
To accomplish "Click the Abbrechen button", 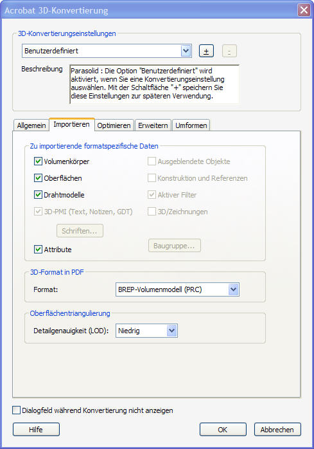I will [x=277, y=430].
